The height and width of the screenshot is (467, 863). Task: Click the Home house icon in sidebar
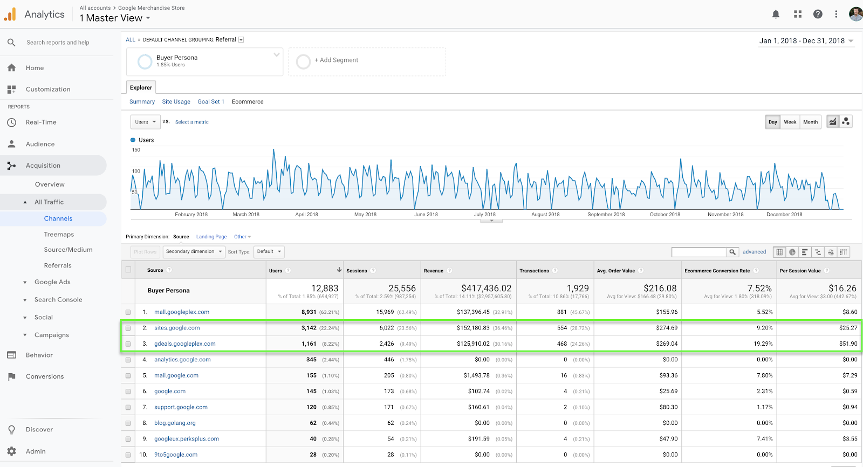tap(11, 68)
